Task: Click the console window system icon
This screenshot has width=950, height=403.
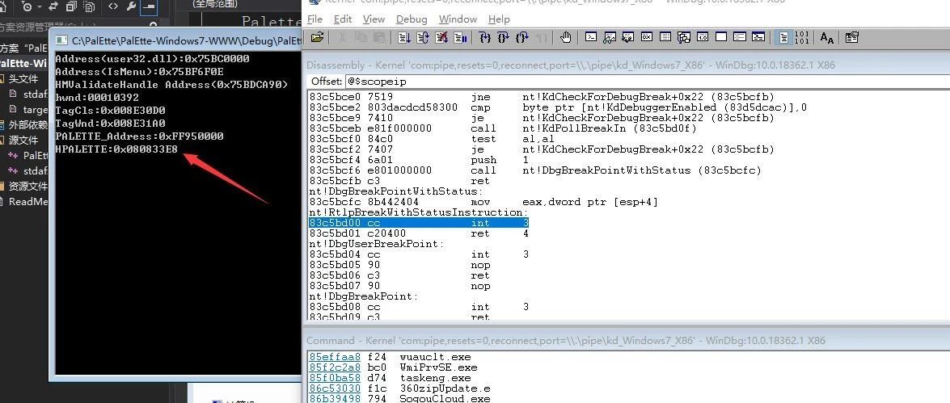Action: click(x=61, y=40)
